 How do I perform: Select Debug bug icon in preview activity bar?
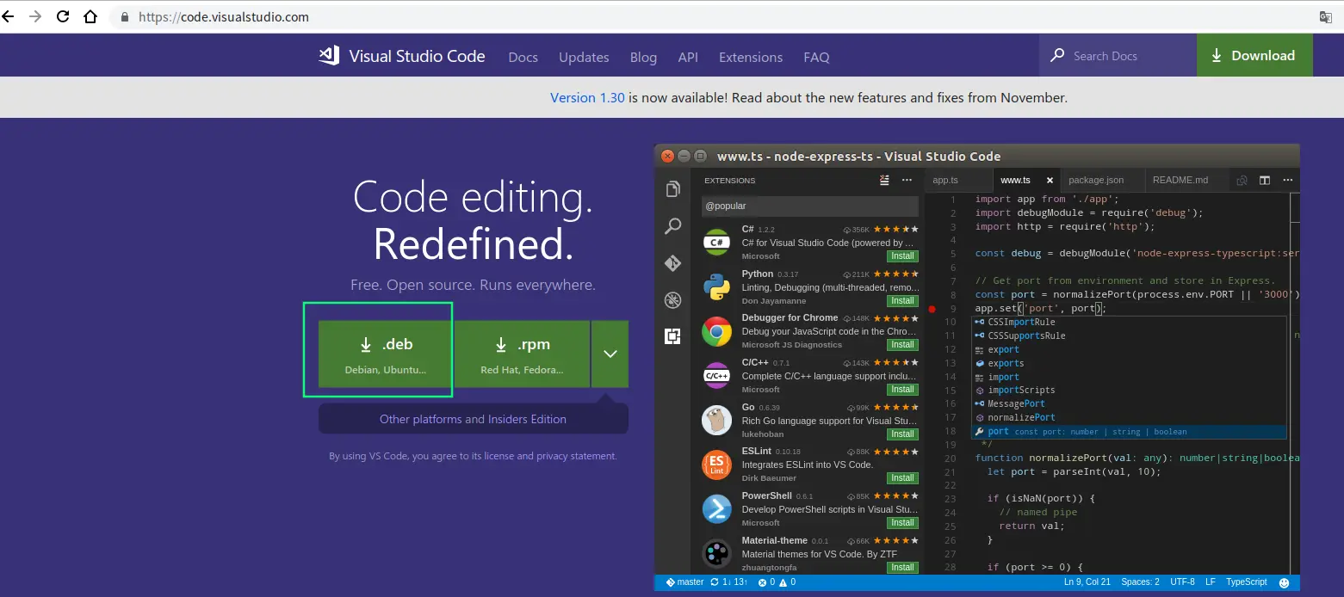673,300
